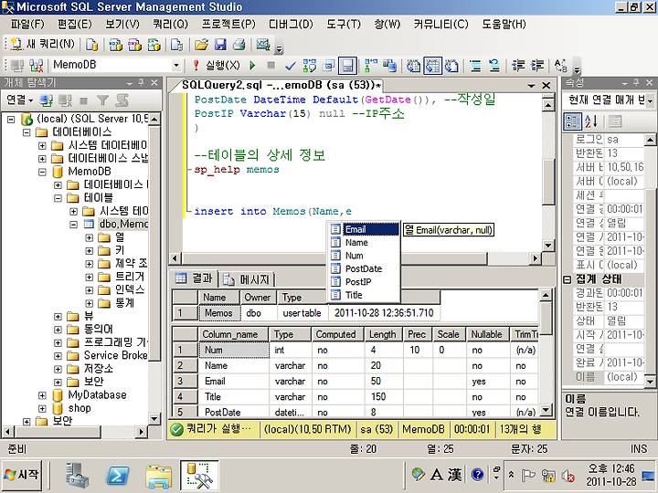Click the Comment out selected lines icon

(x=475, y=66)
